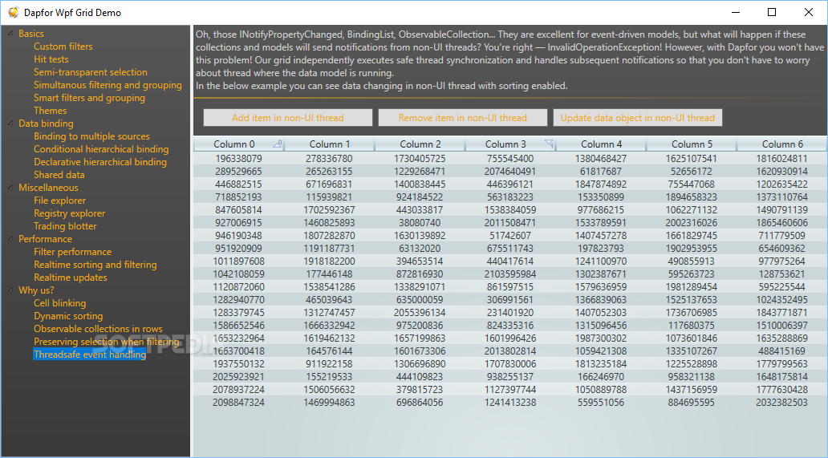Open the Trading blotter demo

pyautogui.click(x=66, y=226)
